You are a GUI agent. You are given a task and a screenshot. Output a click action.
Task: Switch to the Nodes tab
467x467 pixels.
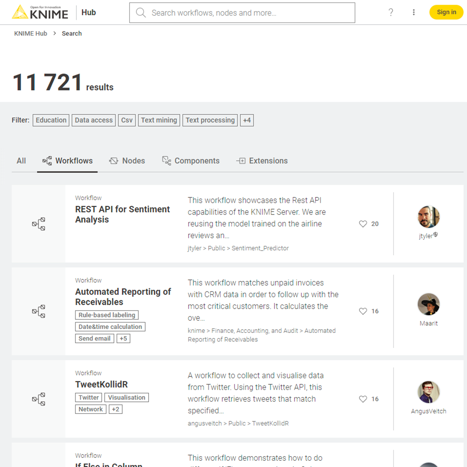point(127,161)
